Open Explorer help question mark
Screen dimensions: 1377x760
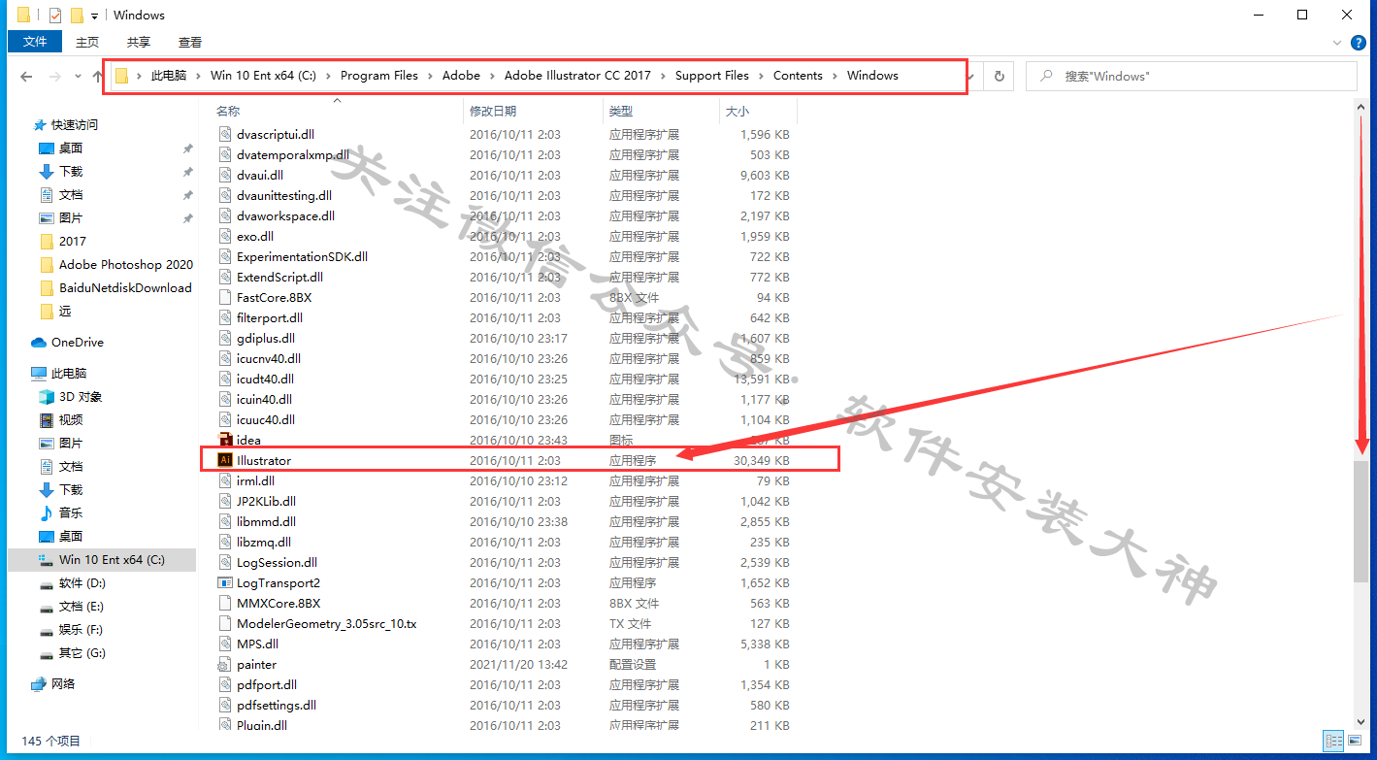[x=1360, y=42]
